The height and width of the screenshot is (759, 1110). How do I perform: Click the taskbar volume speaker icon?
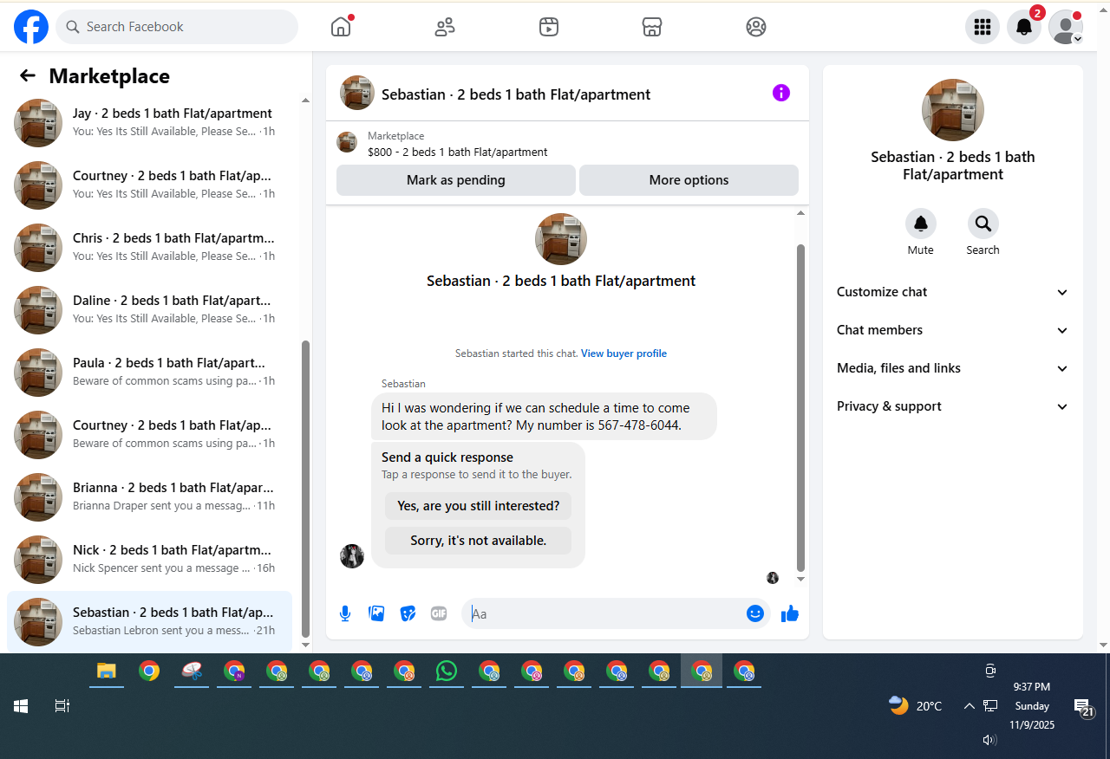point(989,740)
